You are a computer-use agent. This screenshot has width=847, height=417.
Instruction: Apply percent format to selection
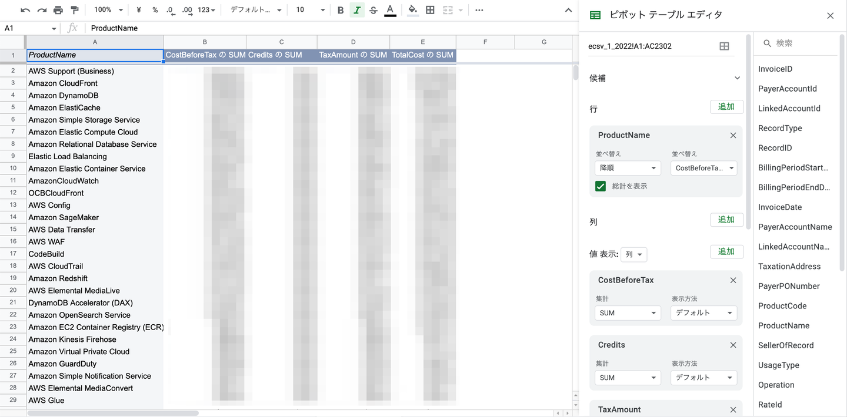point(155,10)
